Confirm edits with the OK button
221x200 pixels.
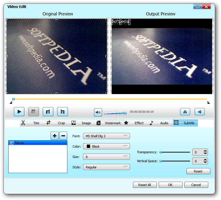tap(170, 185)
